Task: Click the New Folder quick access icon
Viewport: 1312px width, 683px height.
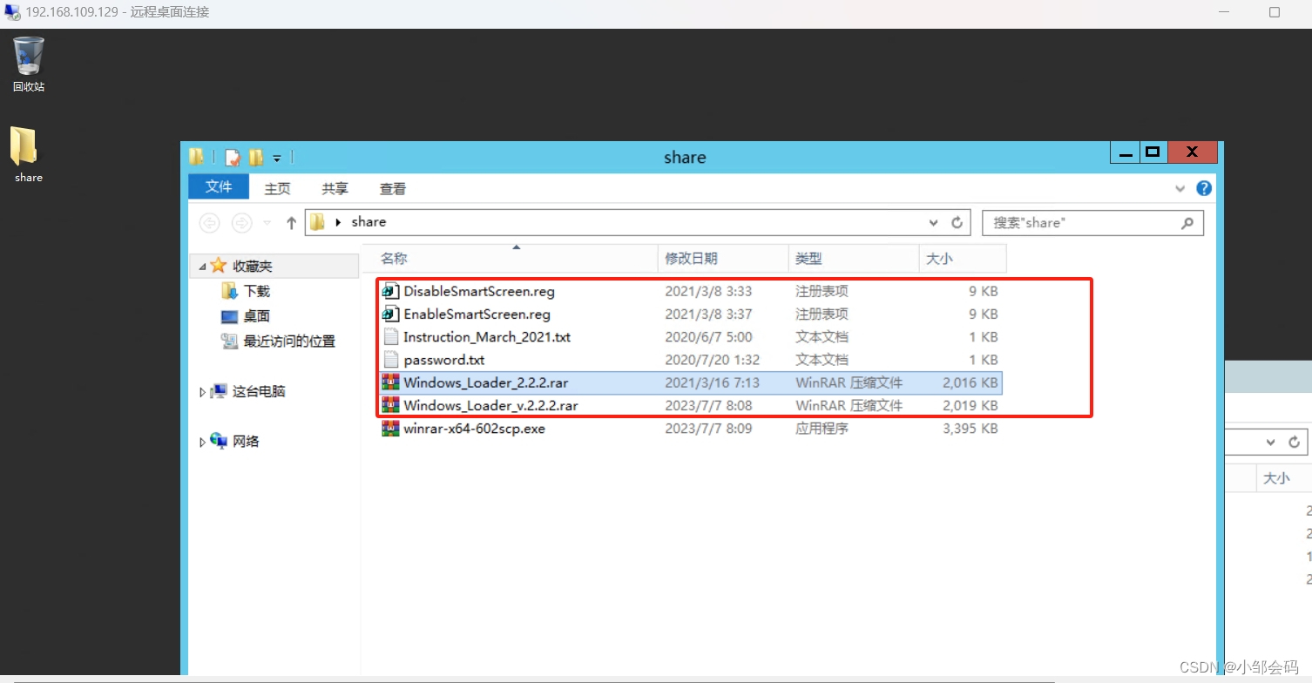Action: pos(256,158)
